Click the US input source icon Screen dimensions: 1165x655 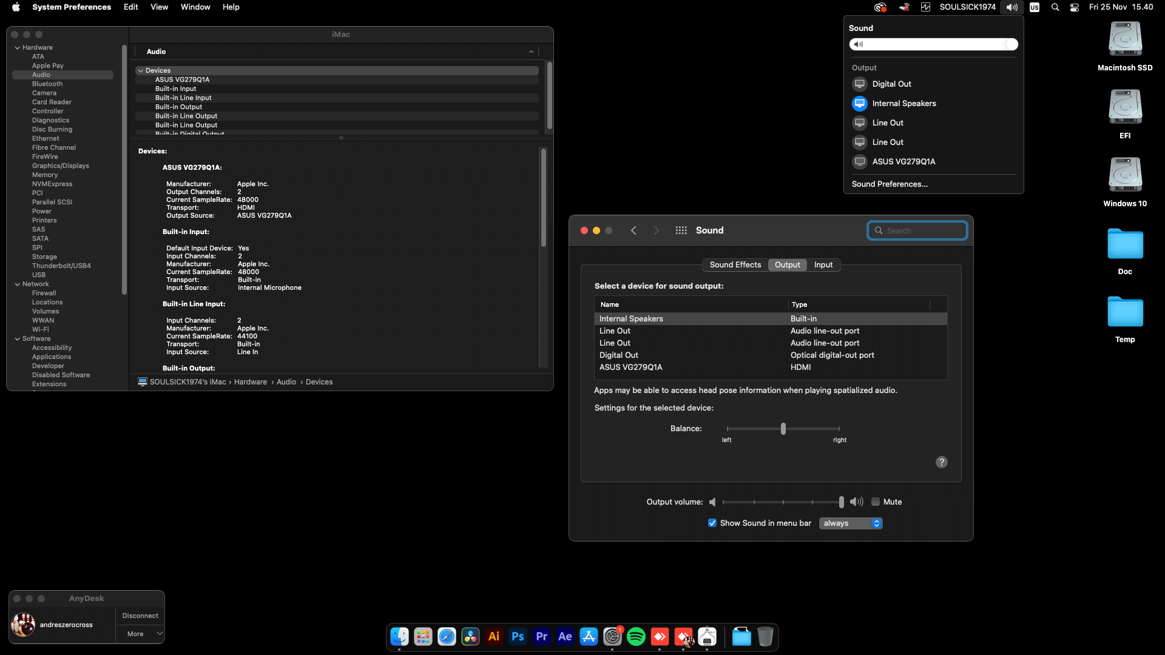(x=1035, y=7)
